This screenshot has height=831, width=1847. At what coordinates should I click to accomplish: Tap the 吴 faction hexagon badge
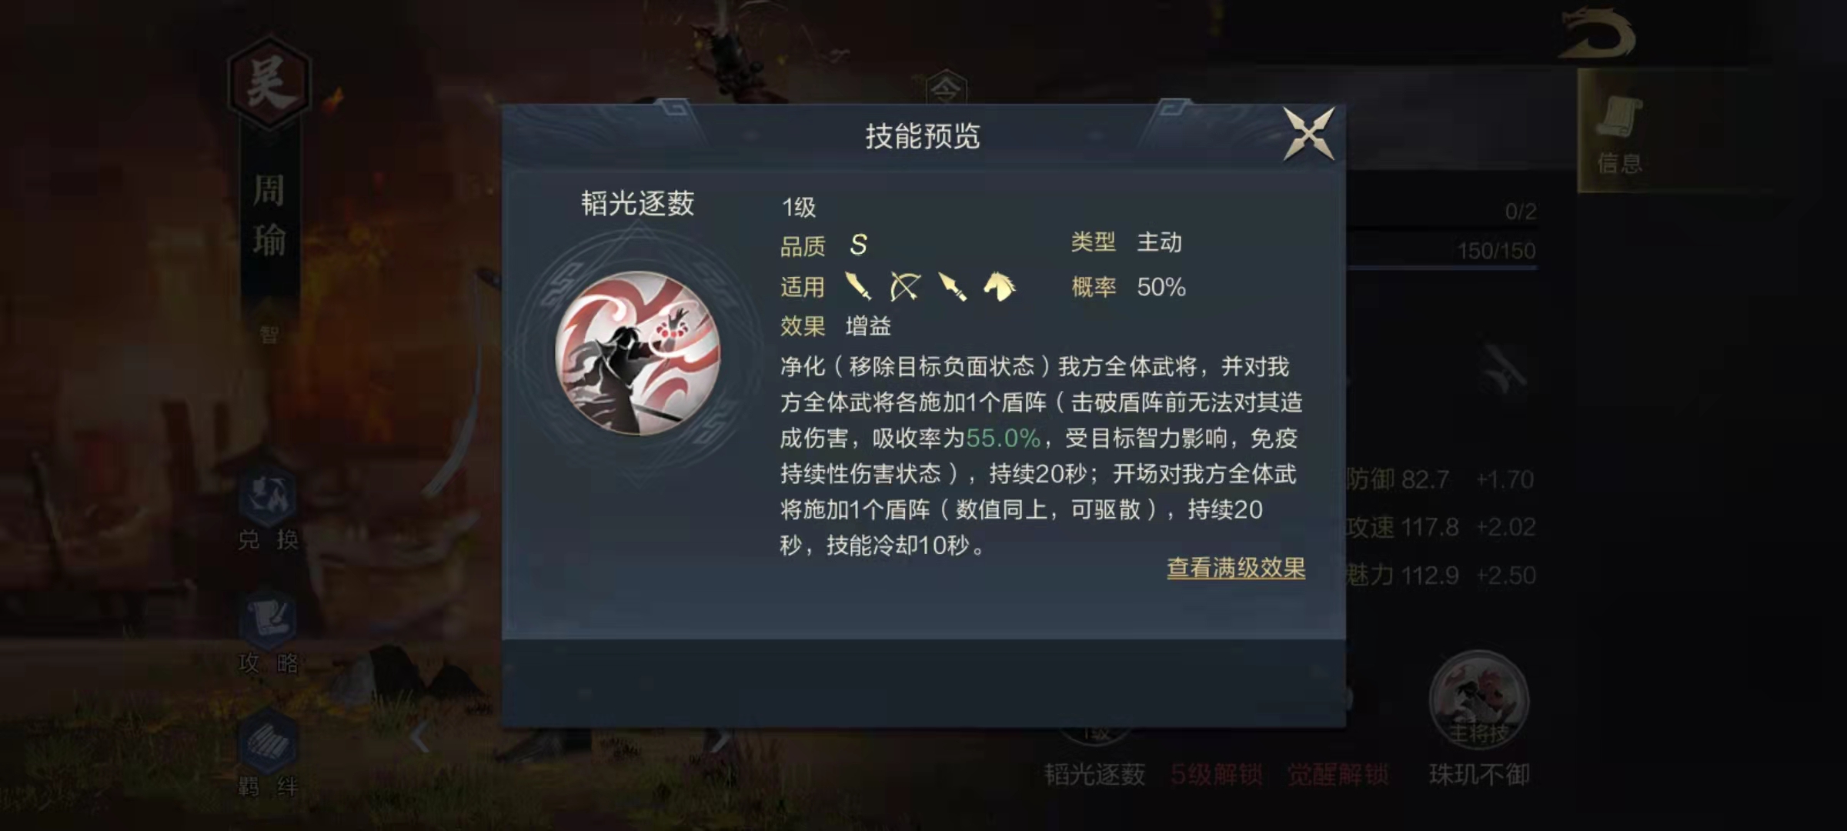269,82
